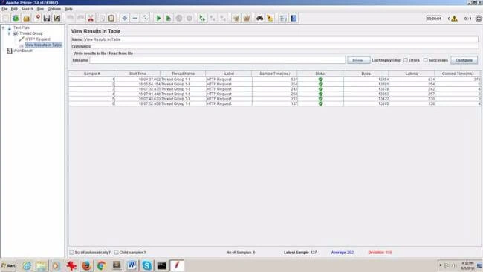Open Chrome from the taskbar
This screenshot has height=272, width=483.
[x=101, y=265]
